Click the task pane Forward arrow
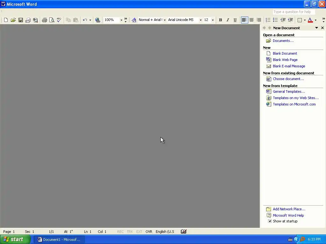326x244 pixels. point(269,28)
